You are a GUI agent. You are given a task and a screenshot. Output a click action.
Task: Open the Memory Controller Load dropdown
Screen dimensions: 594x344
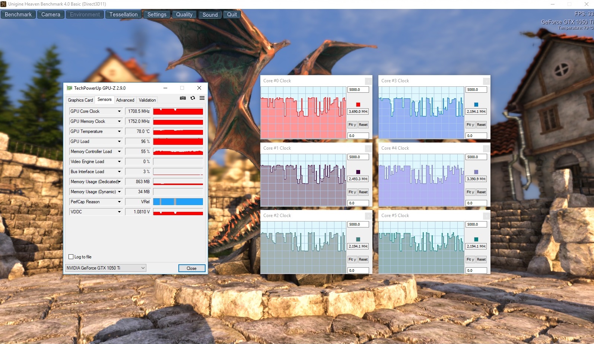(119, 152)
